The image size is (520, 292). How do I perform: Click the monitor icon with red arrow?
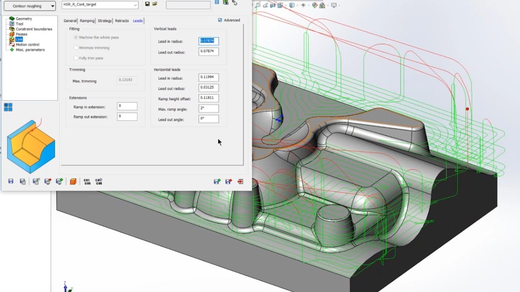point(48,182)
